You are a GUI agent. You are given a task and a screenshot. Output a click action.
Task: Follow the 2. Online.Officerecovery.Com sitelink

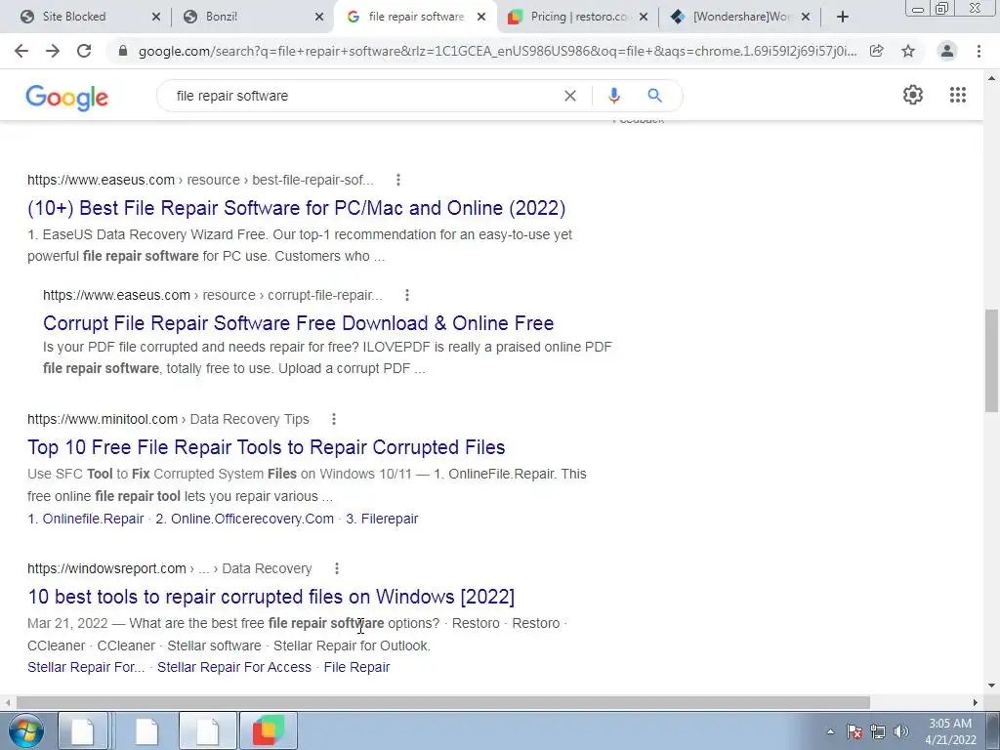(x=245, y=519)
